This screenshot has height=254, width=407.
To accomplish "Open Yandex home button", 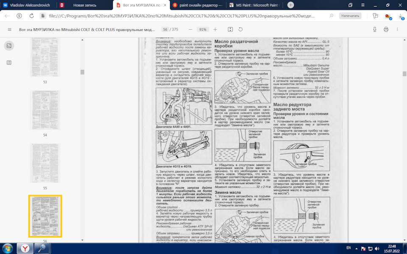I will click(x=19, y=16).
